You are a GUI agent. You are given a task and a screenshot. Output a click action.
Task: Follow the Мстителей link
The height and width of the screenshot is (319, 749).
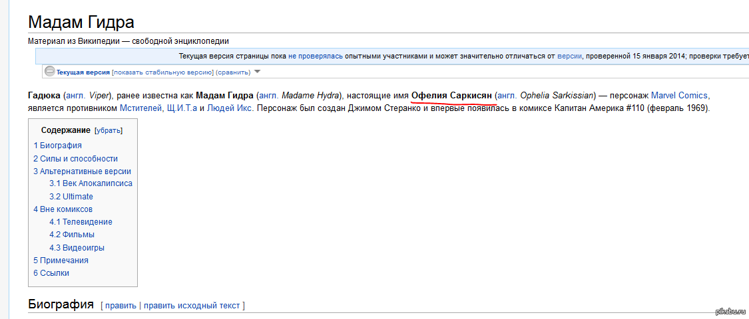click(141, 108)
